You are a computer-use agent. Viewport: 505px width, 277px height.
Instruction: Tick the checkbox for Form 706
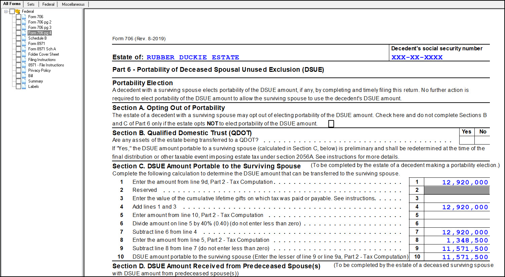(19, 17)
